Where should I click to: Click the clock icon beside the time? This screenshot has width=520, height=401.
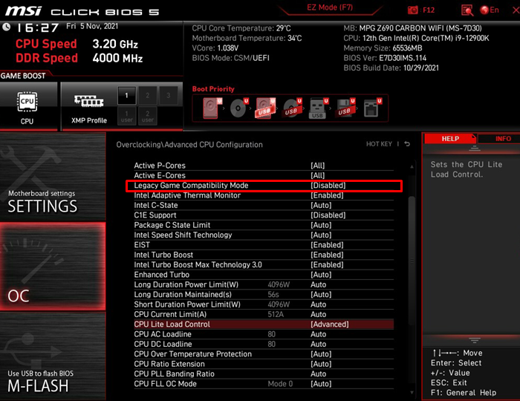click(6, 27)
